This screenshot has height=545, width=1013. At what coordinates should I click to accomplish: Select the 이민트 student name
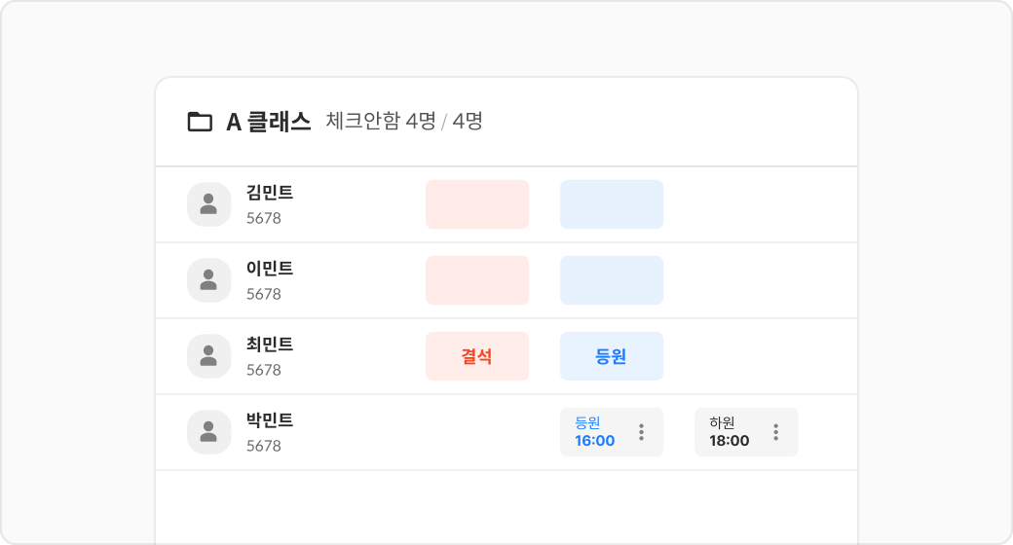click(x=270, y=269)
